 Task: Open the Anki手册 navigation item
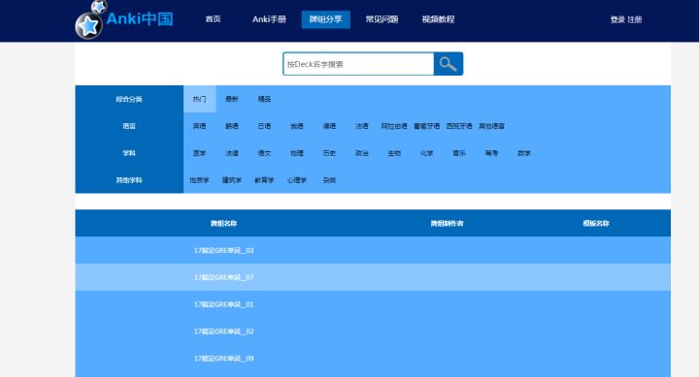tap(269, 19)
